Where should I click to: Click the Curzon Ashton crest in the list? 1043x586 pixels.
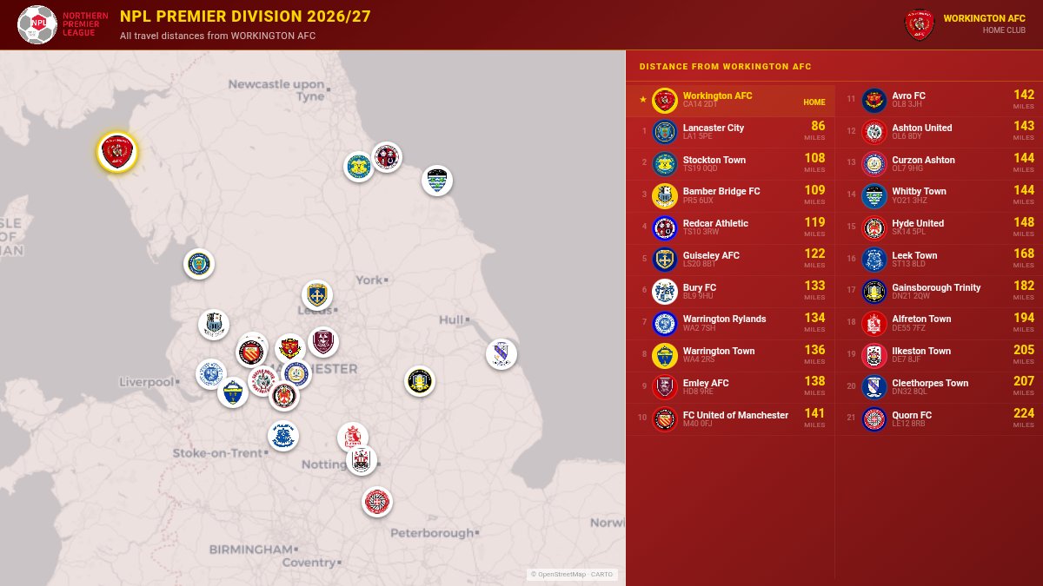[874, 164]
